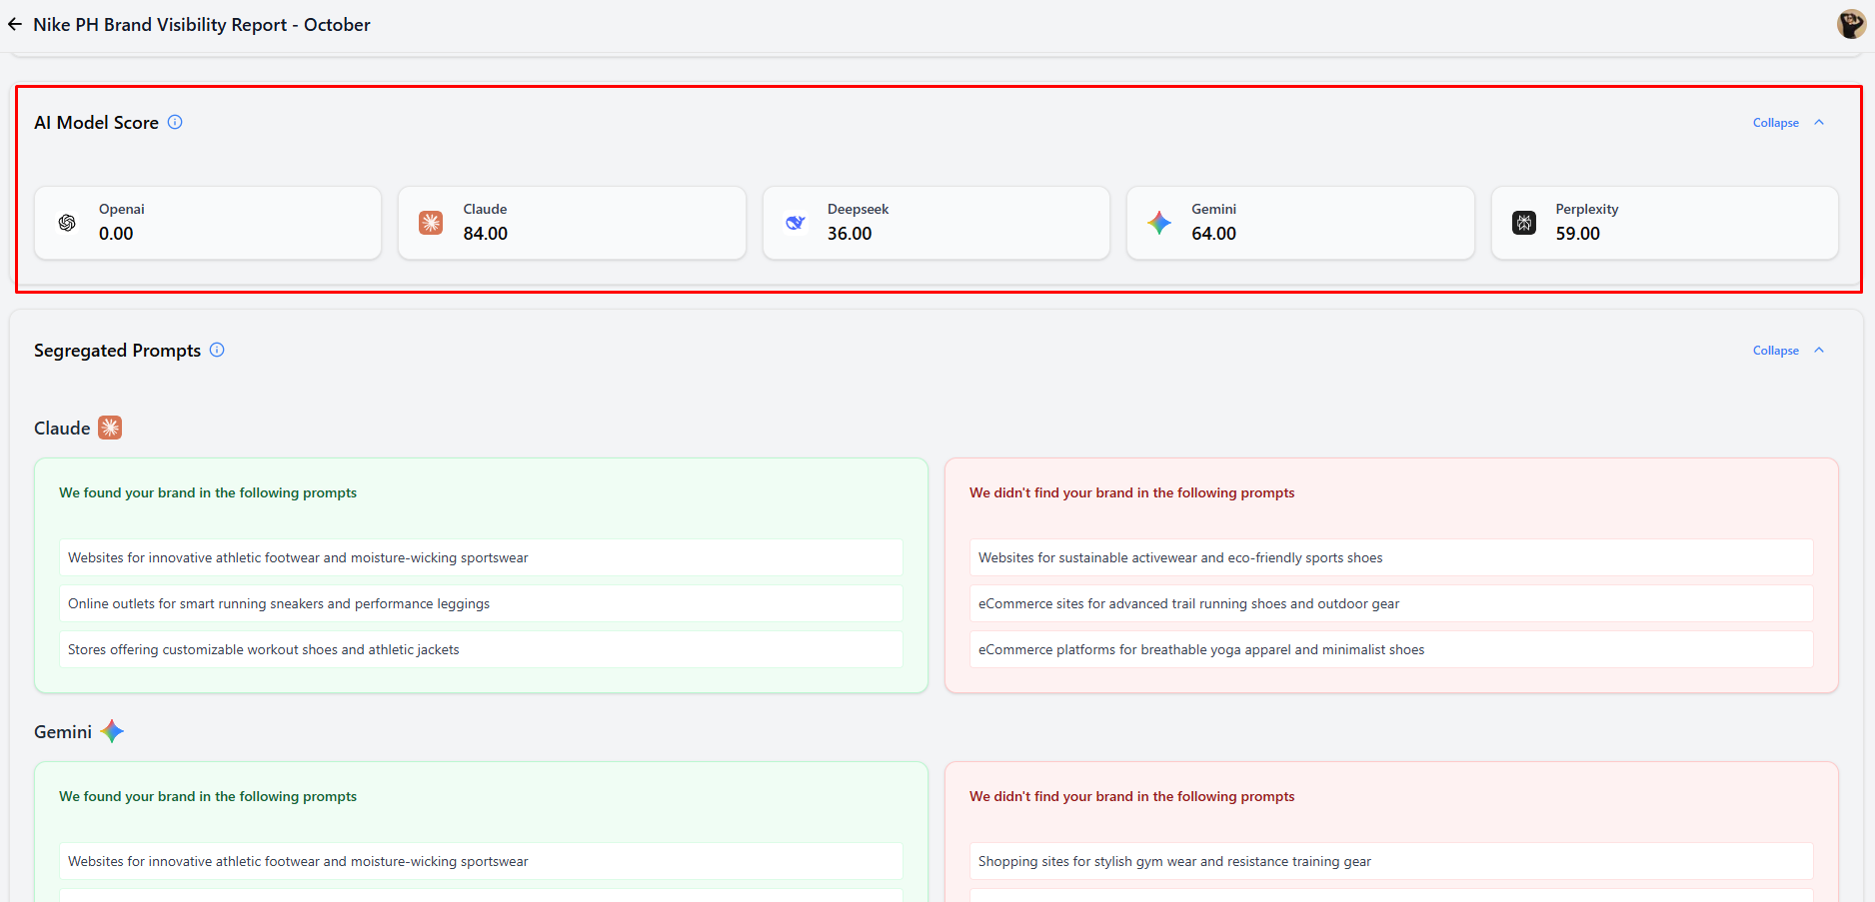Image resolution: width=1875 pixels, height=902 pixels.
Task: Collapse the Segregated Prompts section
Action: pos(1775,351)
